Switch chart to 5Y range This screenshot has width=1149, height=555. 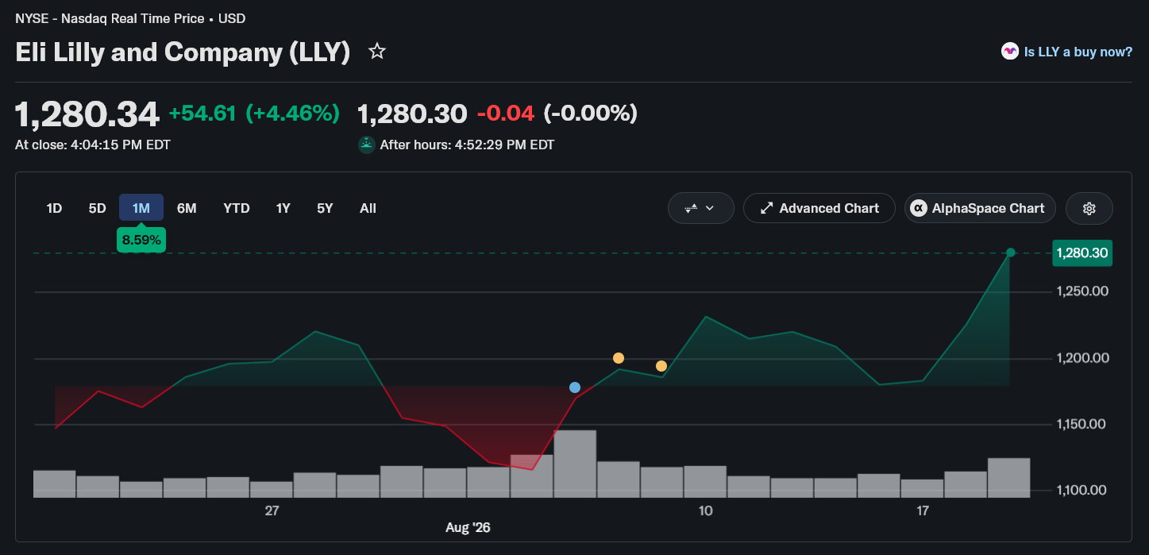tap(325, 208)
